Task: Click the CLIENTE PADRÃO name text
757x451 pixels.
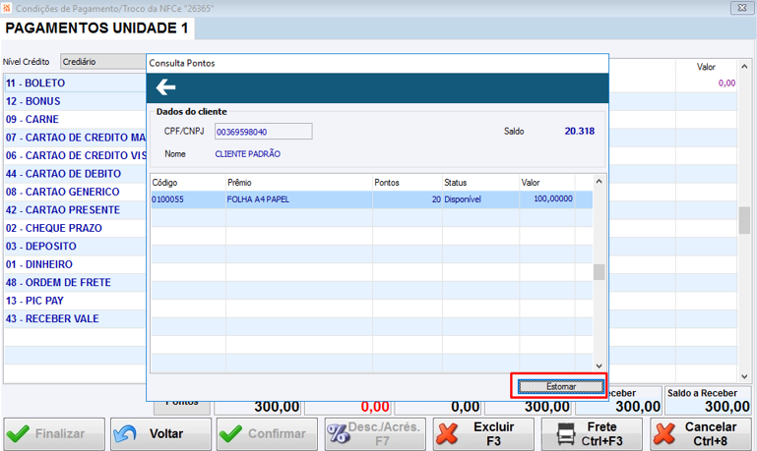Action: tap(247, 153)
